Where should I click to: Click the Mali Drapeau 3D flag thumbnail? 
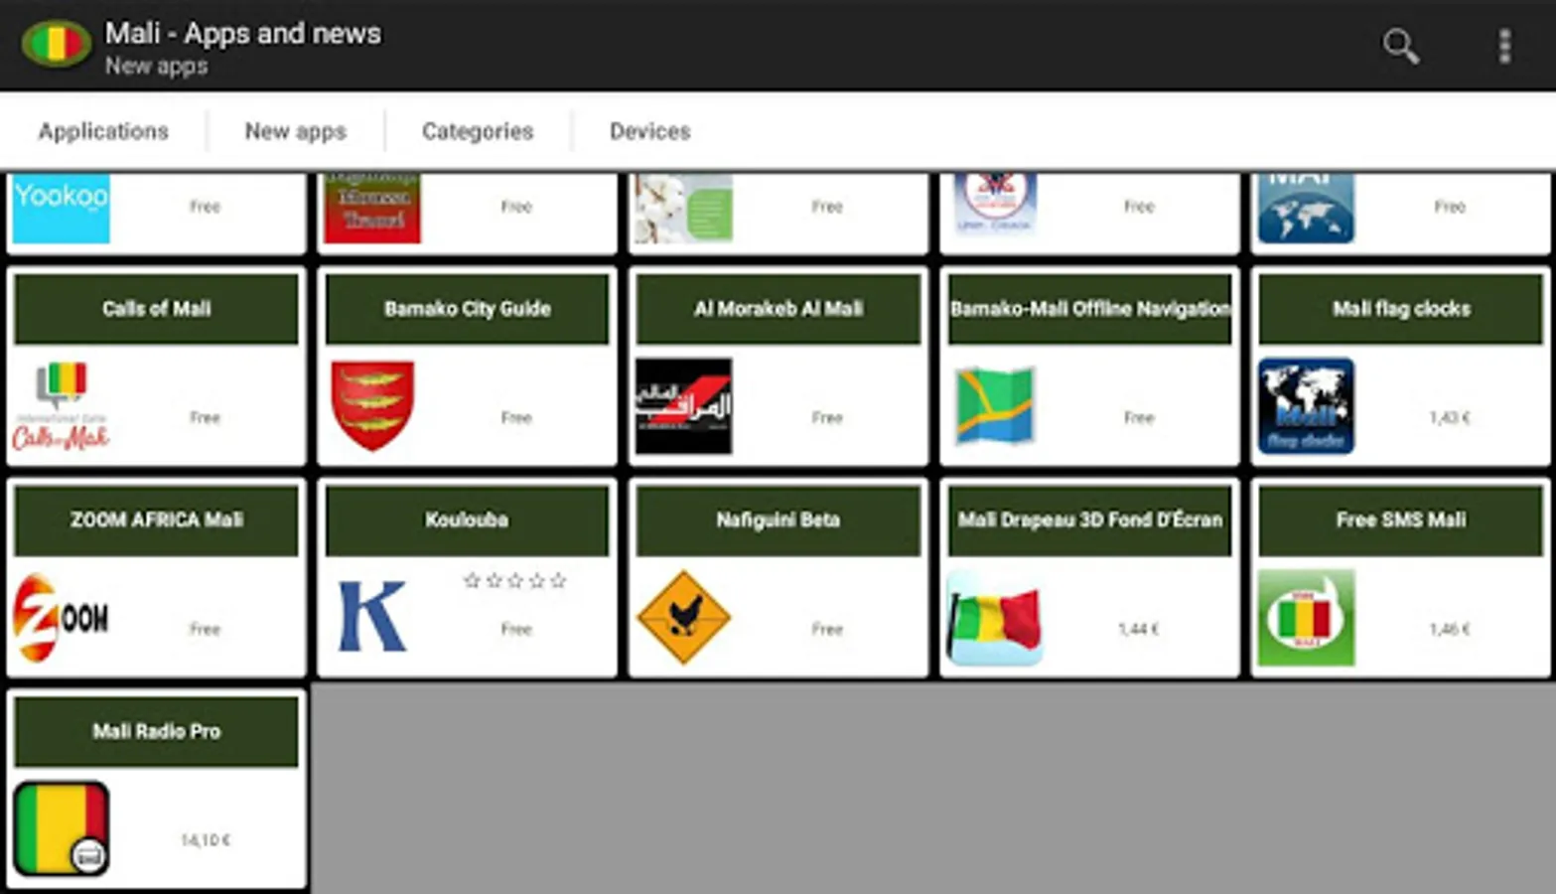coord(996,616)
